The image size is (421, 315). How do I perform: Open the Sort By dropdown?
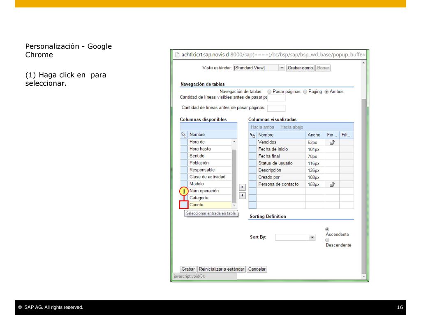click(x=312, y=237)
